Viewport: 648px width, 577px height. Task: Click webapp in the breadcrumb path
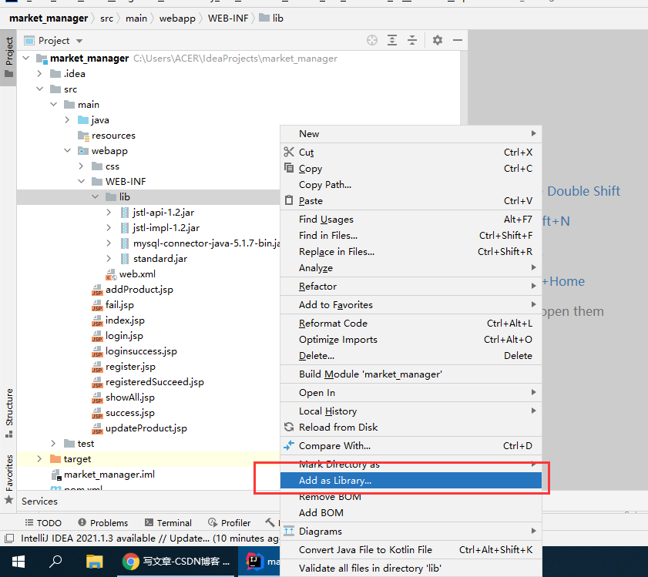coord(177,18)
